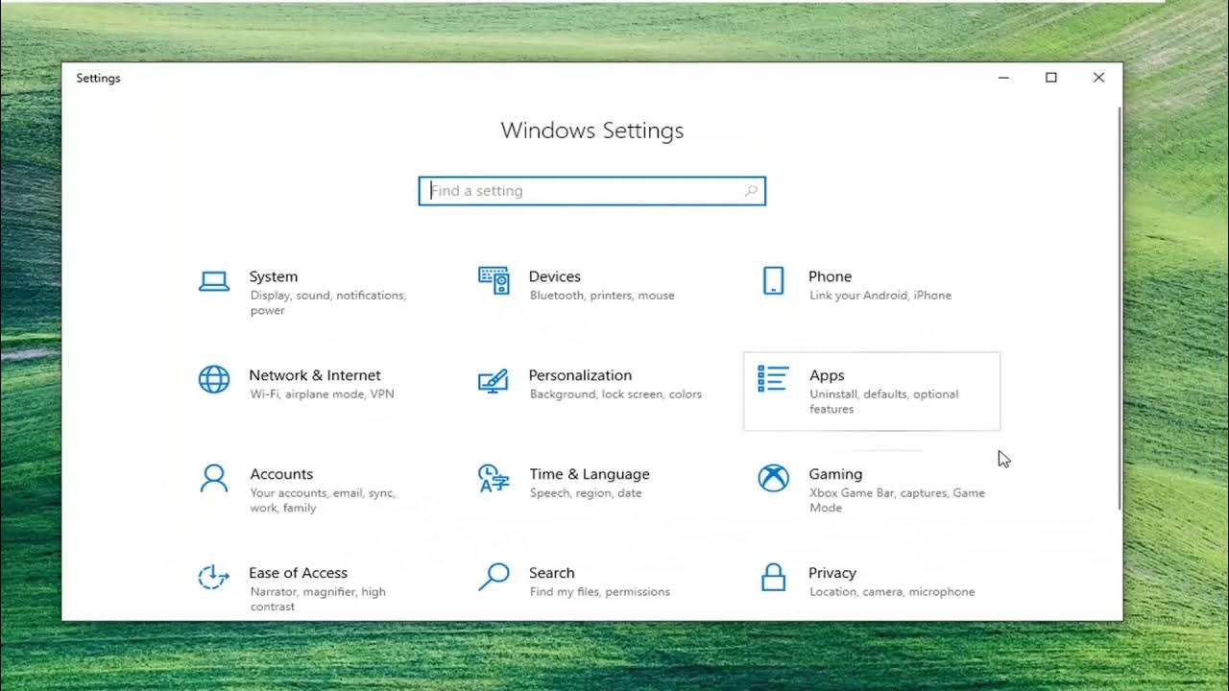1229x691 pixels.
Task: Open the Devices keyboard-speaker icon
Action: pyautogui.click(x=494, y=281)
